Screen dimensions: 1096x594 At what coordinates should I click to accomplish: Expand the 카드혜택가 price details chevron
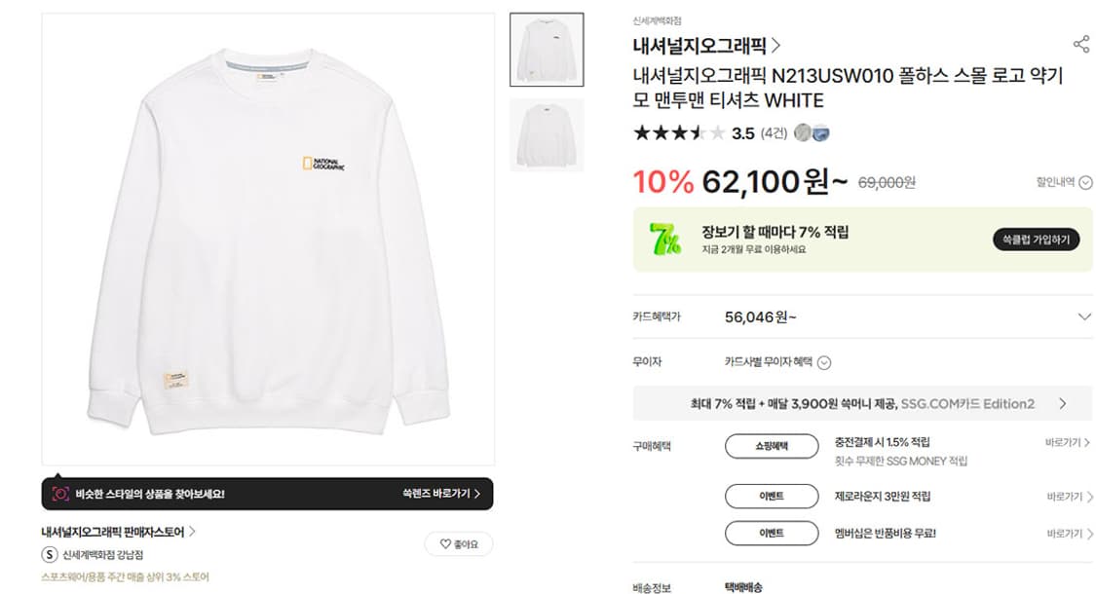point(1082,316)
